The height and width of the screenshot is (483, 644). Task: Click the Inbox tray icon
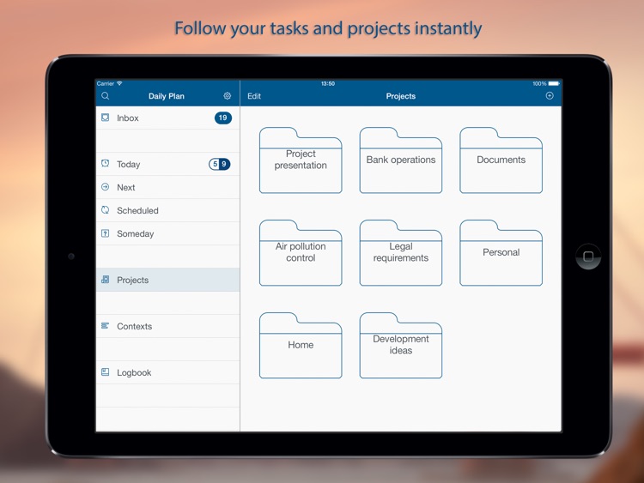pos(105,118)
